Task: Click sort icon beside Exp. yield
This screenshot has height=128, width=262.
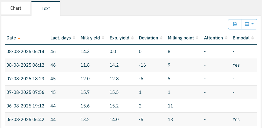Action: point(133,38)
